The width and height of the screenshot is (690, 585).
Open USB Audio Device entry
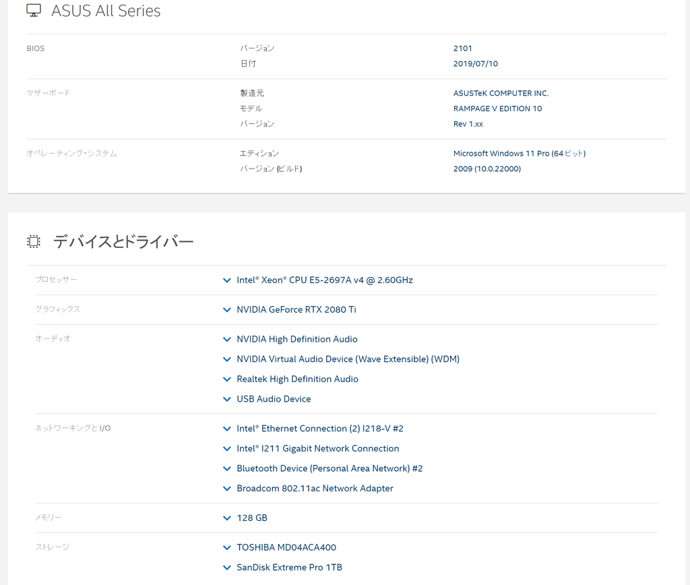point(274,399)
